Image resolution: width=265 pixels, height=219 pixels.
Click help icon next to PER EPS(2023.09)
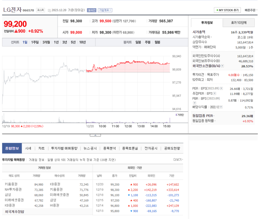[x=221, y=88]
